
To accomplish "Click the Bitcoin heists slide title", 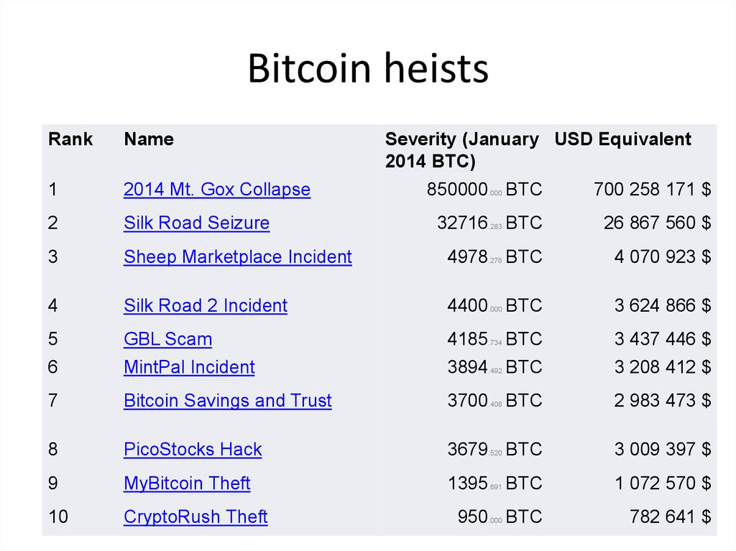I will [368, 70].
